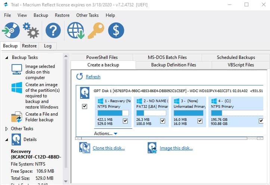Image resolution: width=270 pixels, height=185 pixels.
Task: Click the circular refresh arrow icon
Action: pyautogui.click(x=80, y=76)
